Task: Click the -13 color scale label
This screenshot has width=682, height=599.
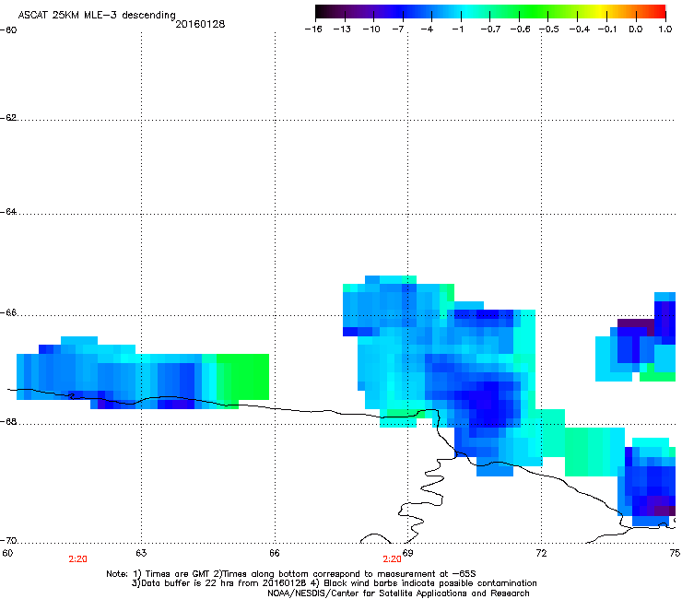Action: [342, 29]
